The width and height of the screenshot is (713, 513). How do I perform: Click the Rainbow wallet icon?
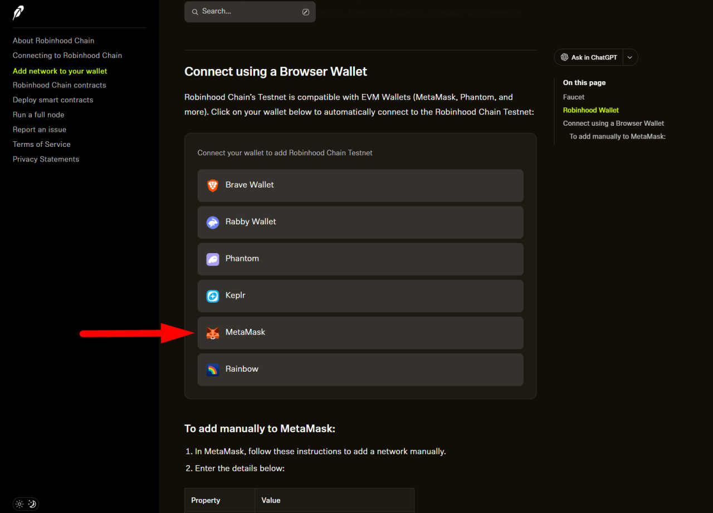coord(213,369)
